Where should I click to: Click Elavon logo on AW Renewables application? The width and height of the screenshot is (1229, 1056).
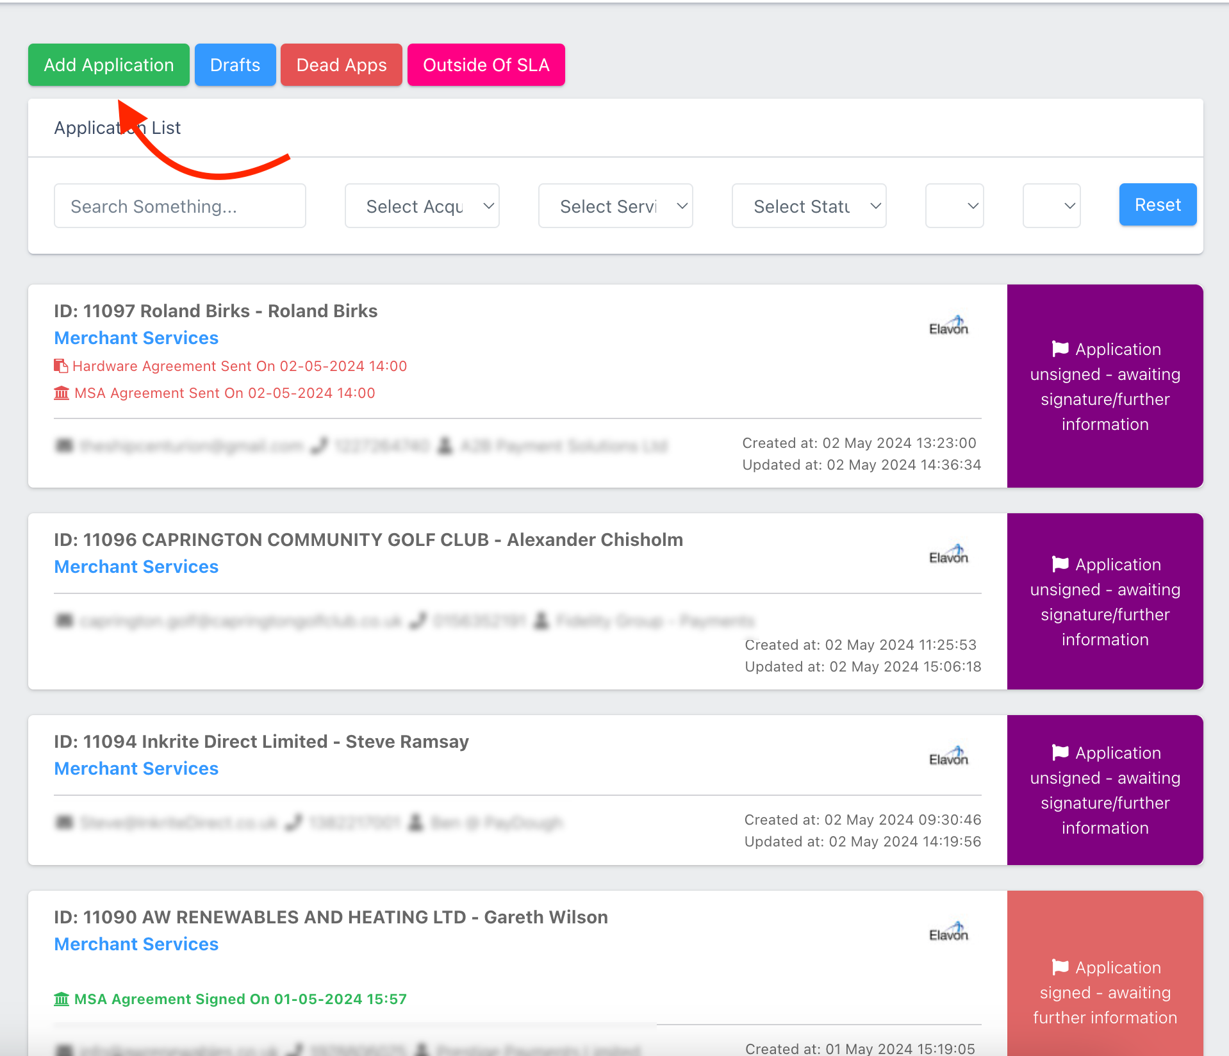point(948,932)
